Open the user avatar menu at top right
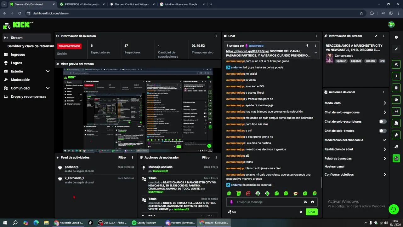 391,25
